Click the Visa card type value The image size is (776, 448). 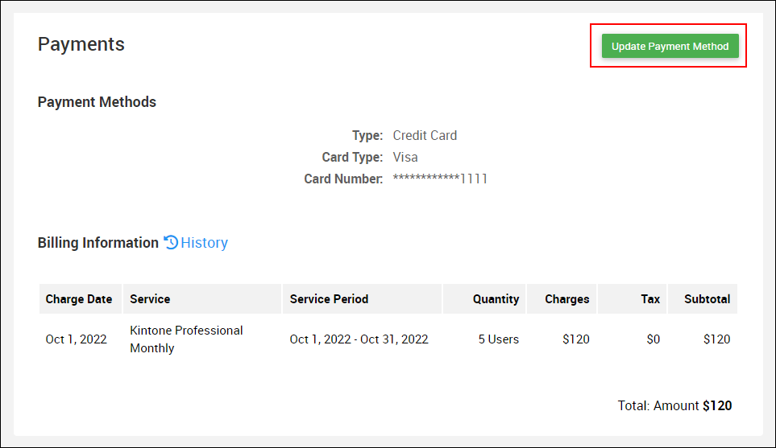405,158
